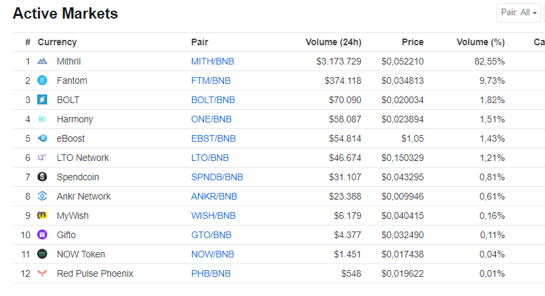Open the EBST/BNB pair link
The height and width of the screenshot is (296, 545).
pos(213,138)
